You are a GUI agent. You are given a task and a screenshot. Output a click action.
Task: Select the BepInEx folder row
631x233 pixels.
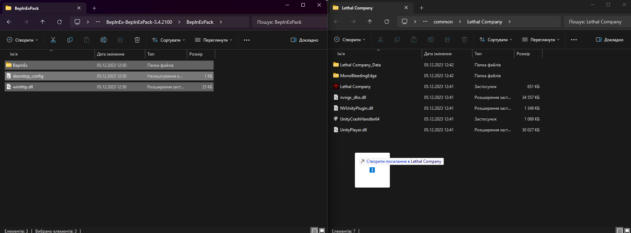[x=109, y=65]
